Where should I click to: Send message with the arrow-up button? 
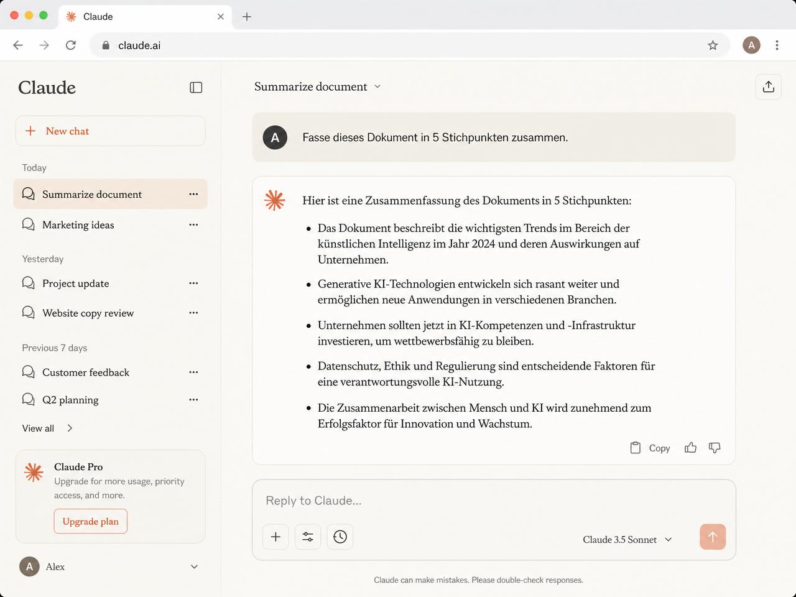(713, 537)
